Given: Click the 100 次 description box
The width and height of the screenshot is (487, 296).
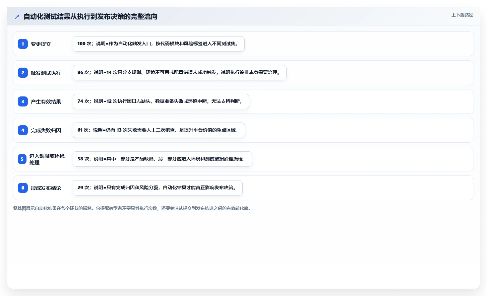Looking at the screenshot, I should (159, 44).
